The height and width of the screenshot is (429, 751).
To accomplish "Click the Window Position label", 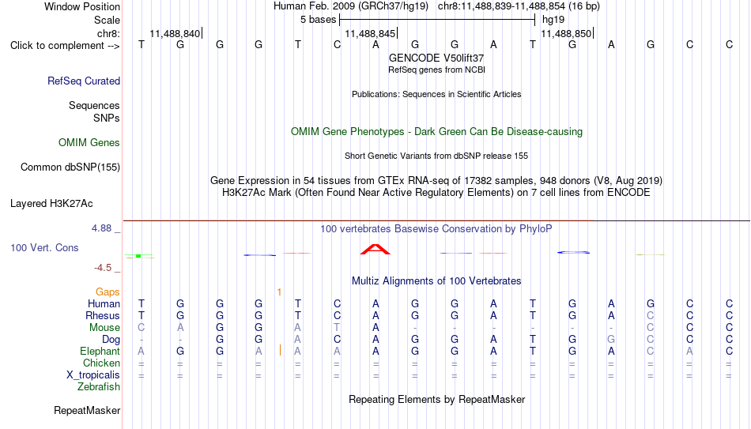I will tap(82, 6).
